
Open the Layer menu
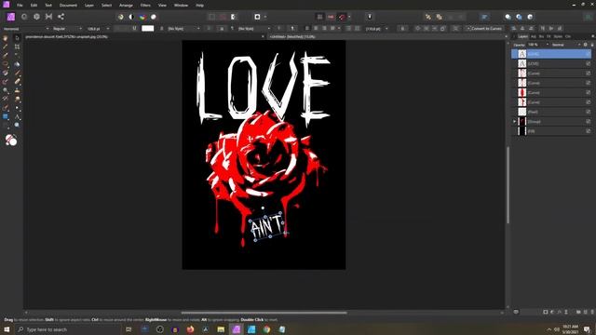[x=89, y=6]
